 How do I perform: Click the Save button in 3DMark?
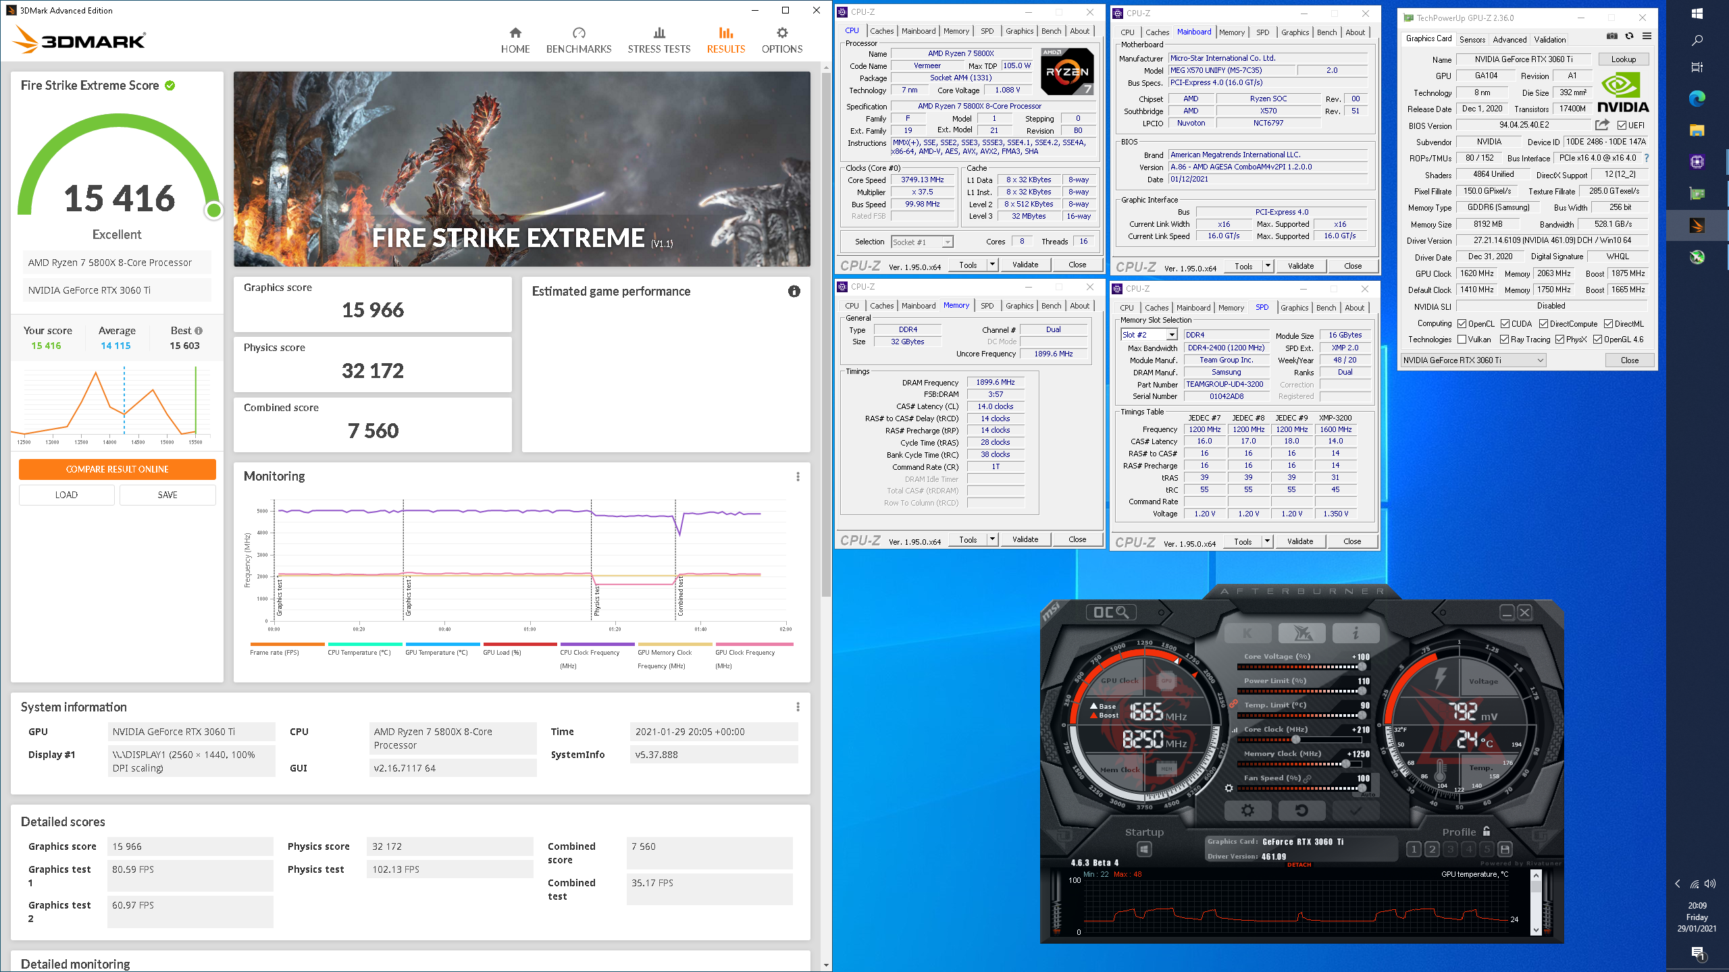[x=167, y=495]
